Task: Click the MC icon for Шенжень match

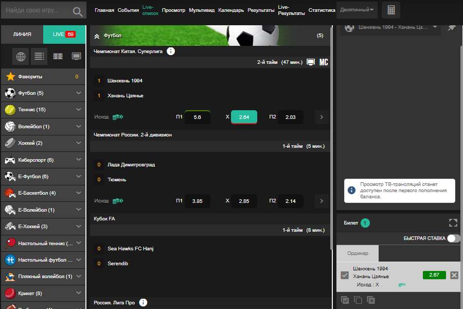Action: pyautogui.click(x=324, y=62)
